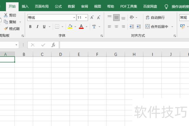Open the font size 11 dropdown

[86, 17]
